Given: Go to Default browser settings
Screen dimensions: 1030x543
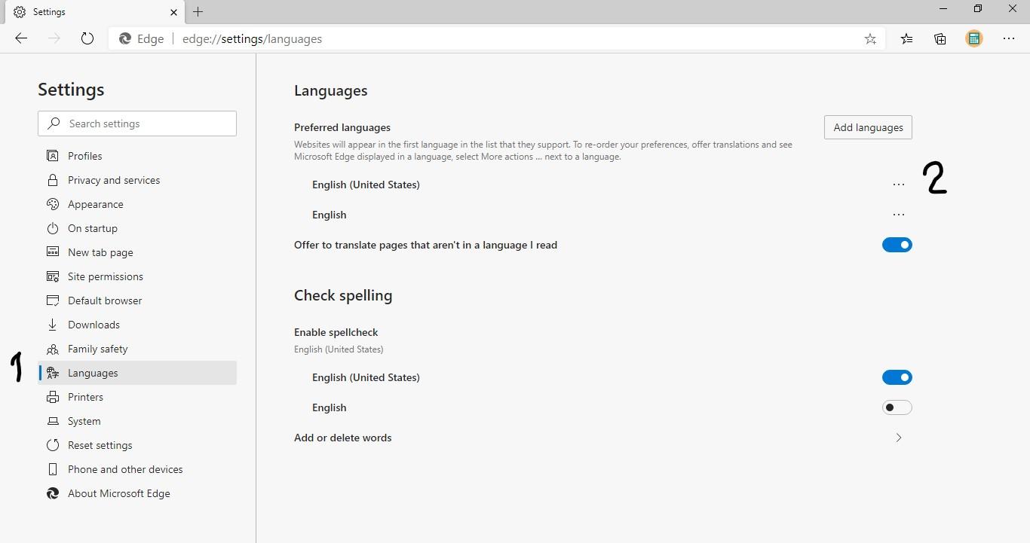Looking at the screenshot, I should [137, 300].
